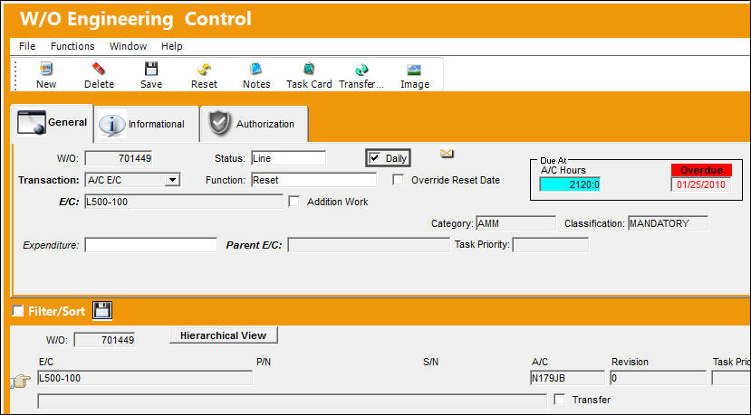Click the New toolbar icon

pos(46,70)
